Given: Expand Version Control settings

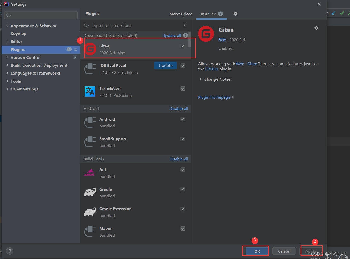Looking at the screenshot, I should 7,57.
